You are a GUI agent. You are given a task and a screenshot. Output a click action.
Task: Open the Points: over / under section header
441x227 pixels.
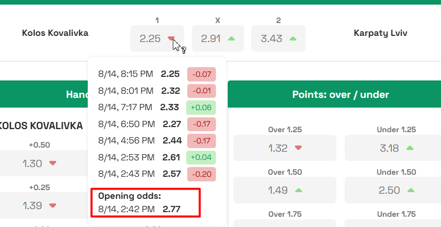(340, 94)
